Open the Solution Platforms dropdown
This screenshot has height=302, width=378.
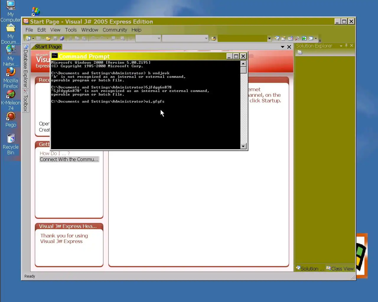206,38
